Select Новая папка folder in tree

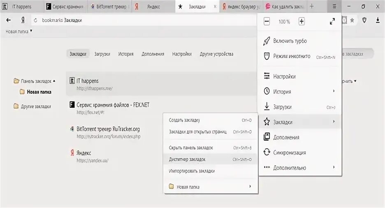click(36, 92)
